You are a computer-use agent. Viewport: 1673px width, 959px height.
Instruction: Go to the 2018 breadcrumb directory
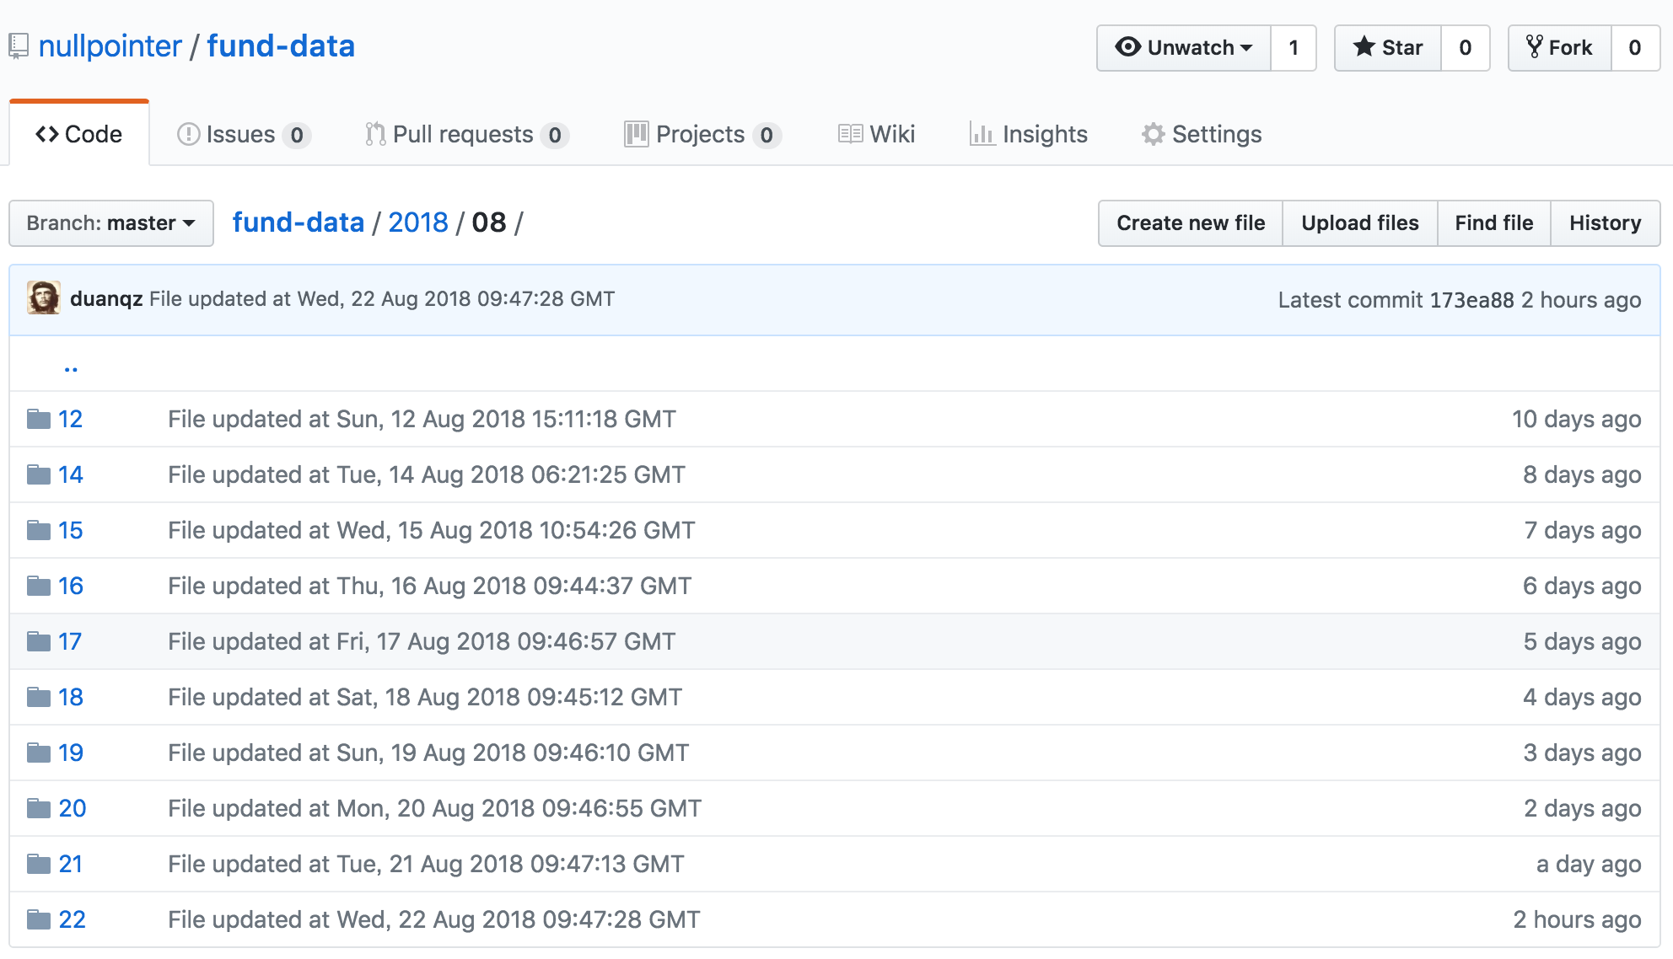pos(418,222)
